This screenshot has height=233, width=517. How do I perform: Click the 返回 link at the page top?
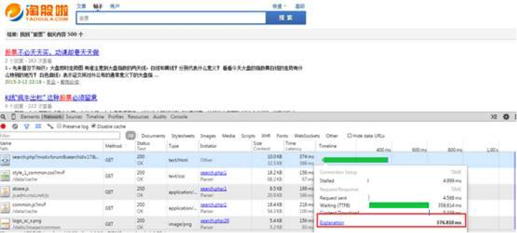click(x=300, y=7)
